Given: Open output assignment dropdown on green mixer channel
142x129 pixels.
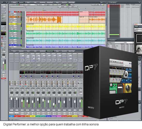Looking at the screenshot, I should (38, 114).
